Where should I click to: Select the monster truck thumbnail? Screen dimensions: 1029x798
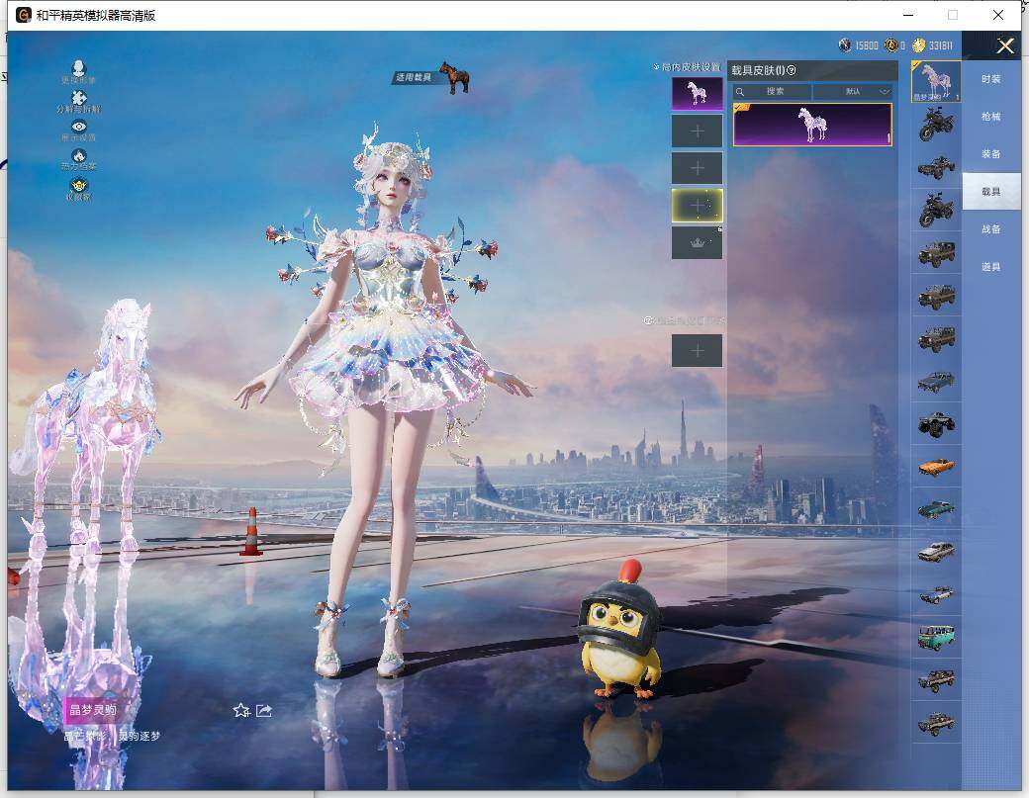pos(936,424)
